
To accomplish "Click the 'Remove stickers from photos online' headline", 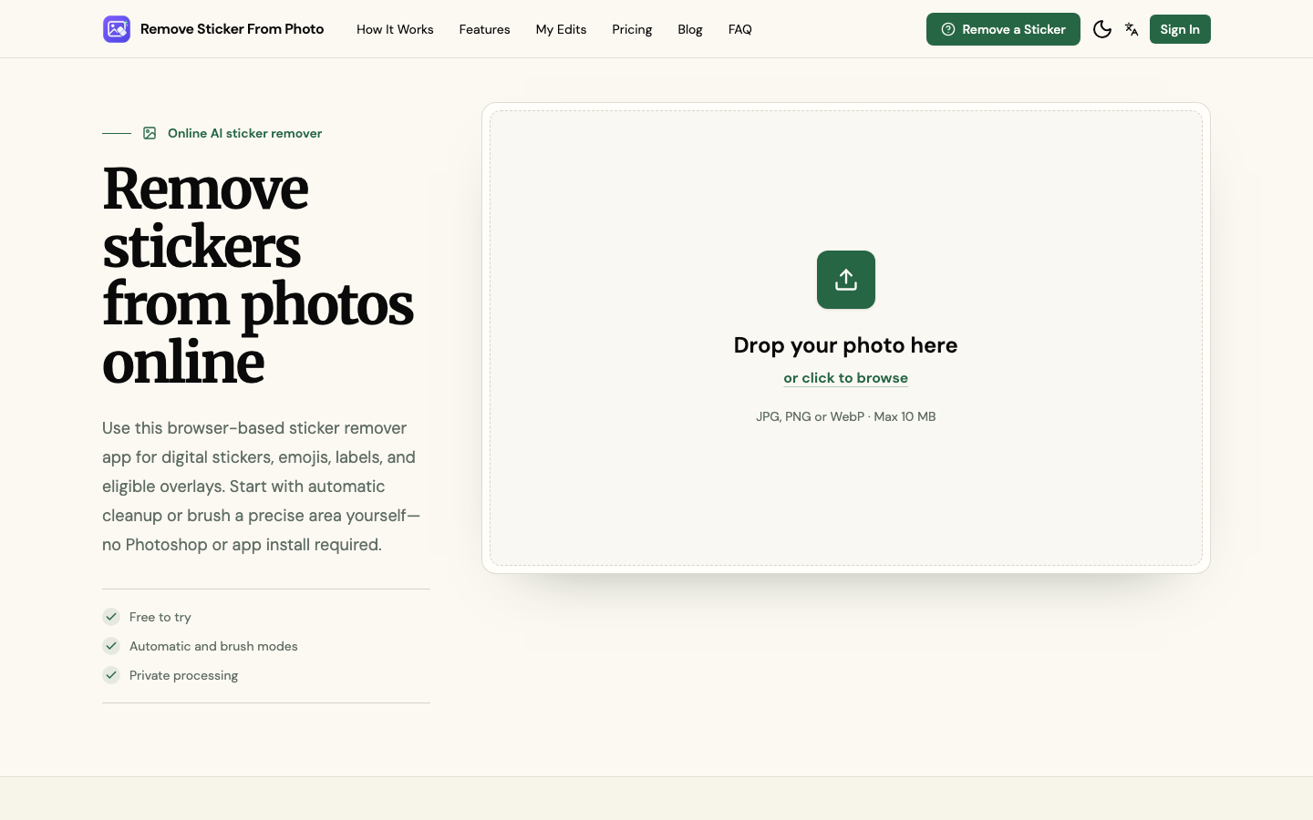I will [258, 275].
